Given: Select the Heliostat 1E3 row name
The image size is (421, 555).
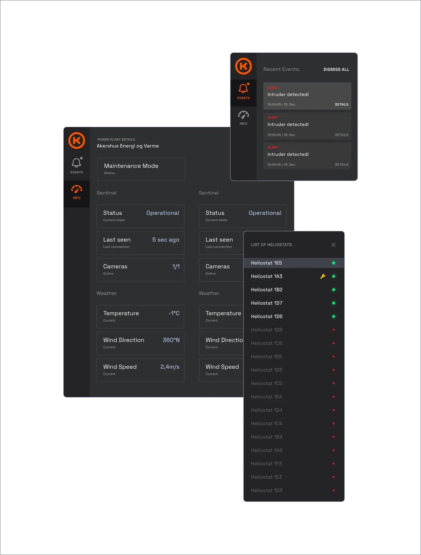Looking at the screenshot, I should pos(266,477).
